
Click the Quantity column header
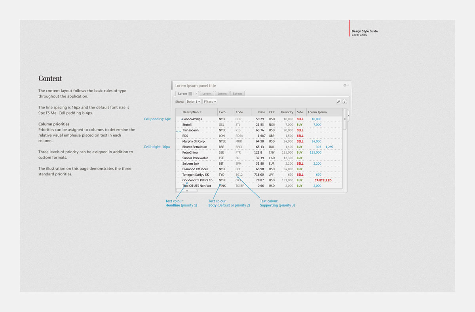click(287, 112)
